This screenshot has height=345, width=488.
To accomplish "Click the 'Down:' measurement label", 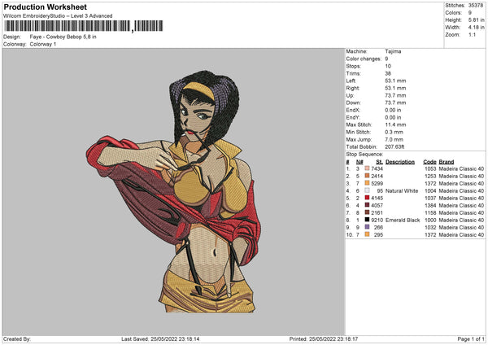I will coord(353,103).
